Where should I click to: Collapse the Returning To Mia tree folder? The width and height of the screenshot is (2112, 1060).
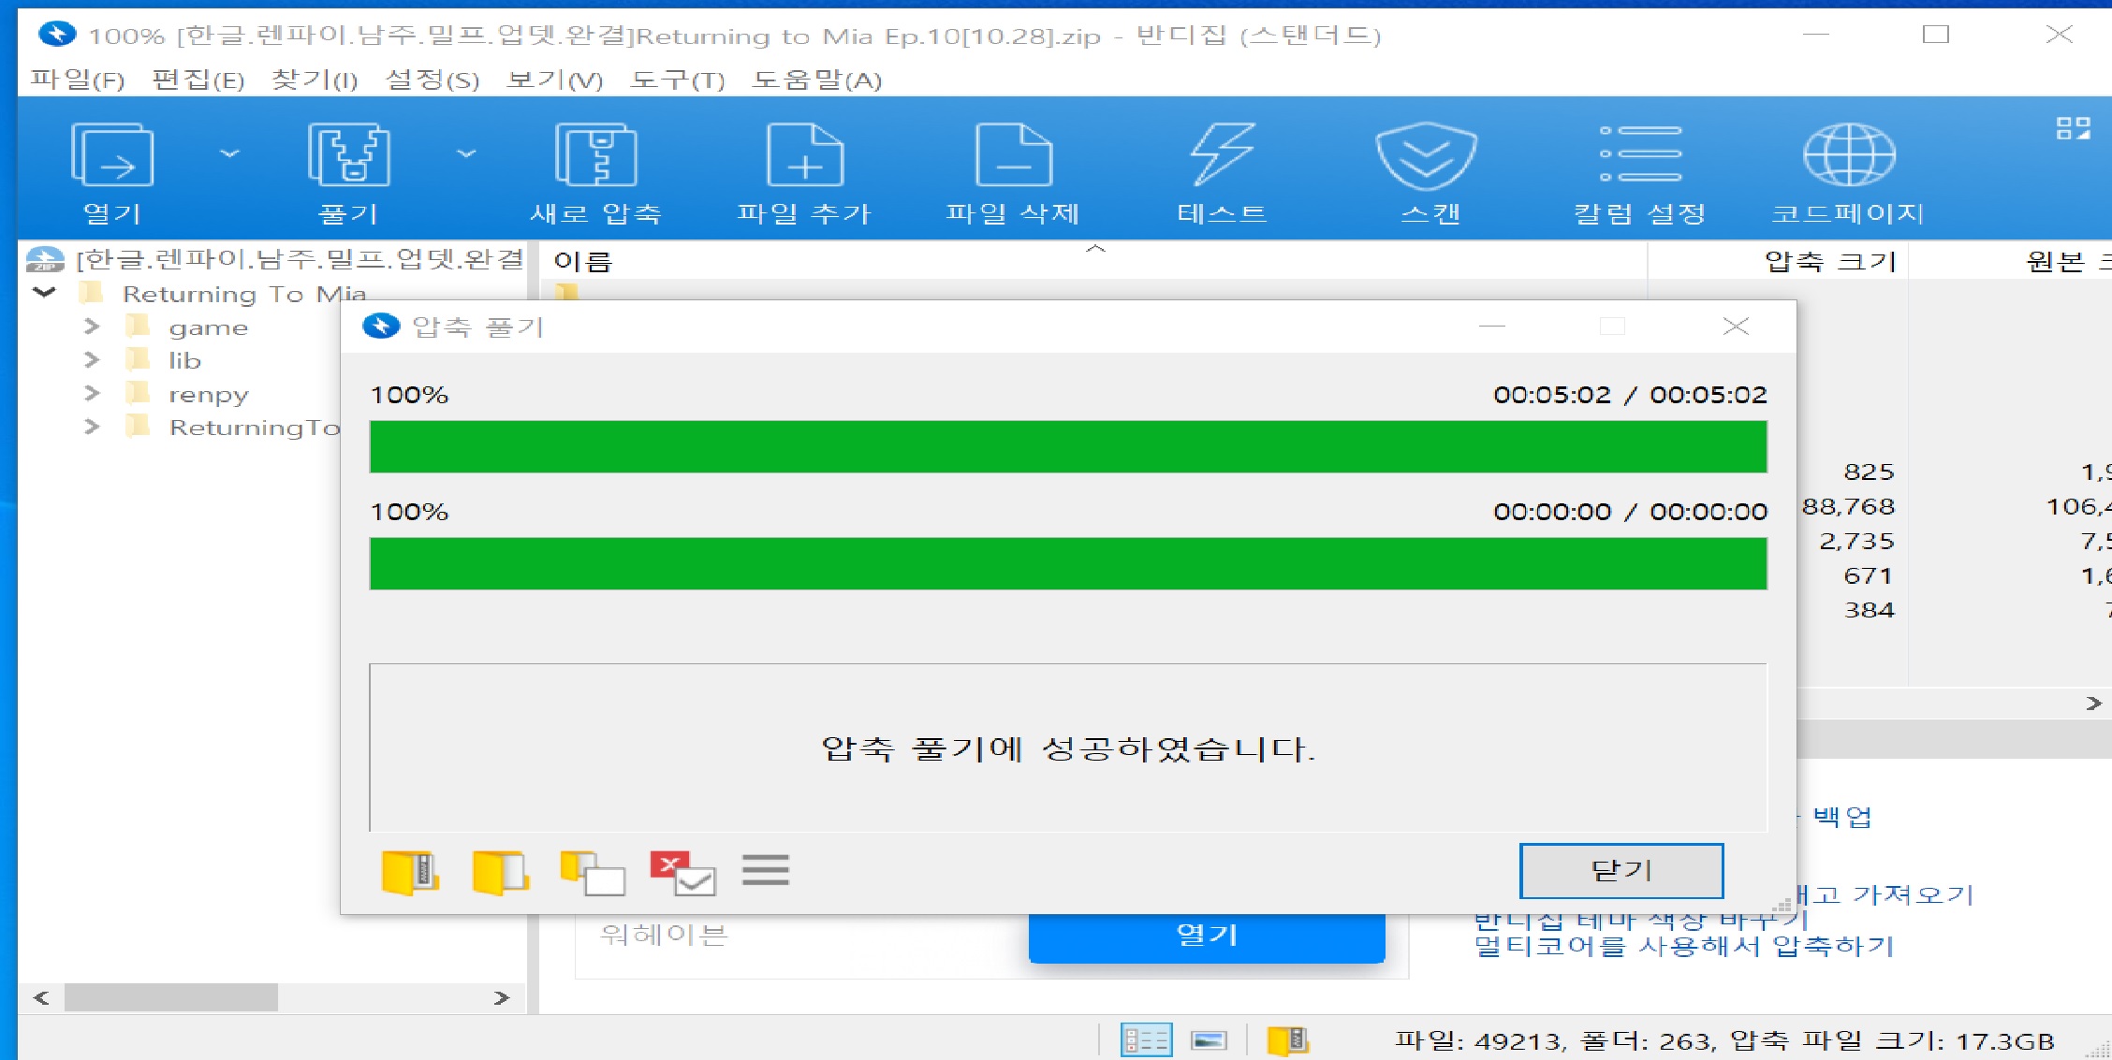pyautogui.click(x=44, y=293)
